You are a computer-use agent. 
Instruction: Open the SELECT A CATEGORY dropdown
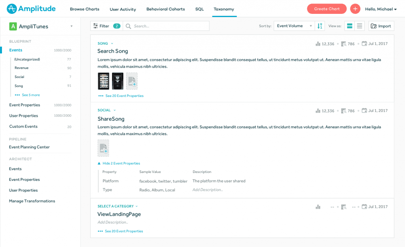coord(117,206)
